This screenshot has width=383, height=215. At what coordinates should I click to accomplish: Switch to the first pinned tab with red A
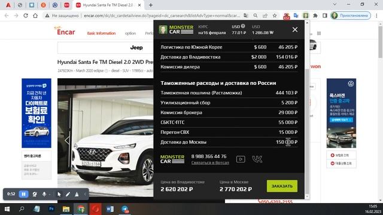[x=8, y=5]
